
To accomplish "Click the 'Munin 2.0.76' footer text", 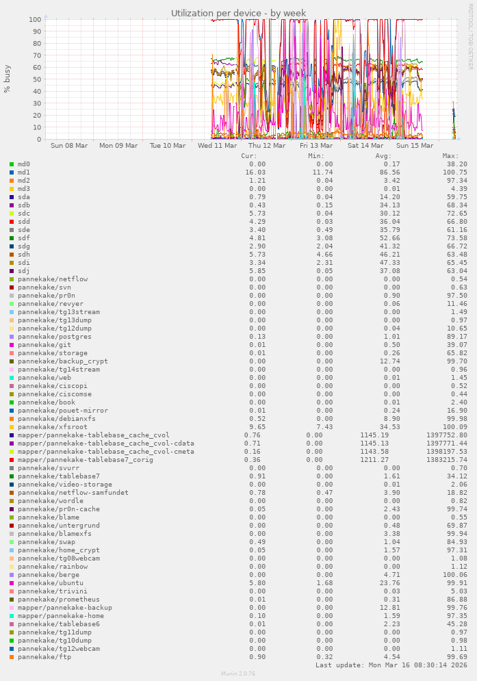I will [x=238, y=673].
